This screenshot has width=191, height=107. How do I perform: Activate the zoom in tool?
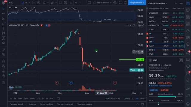click(4, 54)
